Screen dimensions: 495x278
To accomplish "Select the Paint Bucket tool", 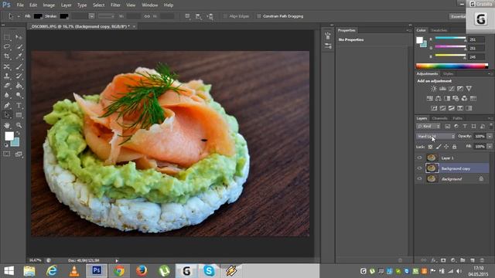I will click(19, 86).
